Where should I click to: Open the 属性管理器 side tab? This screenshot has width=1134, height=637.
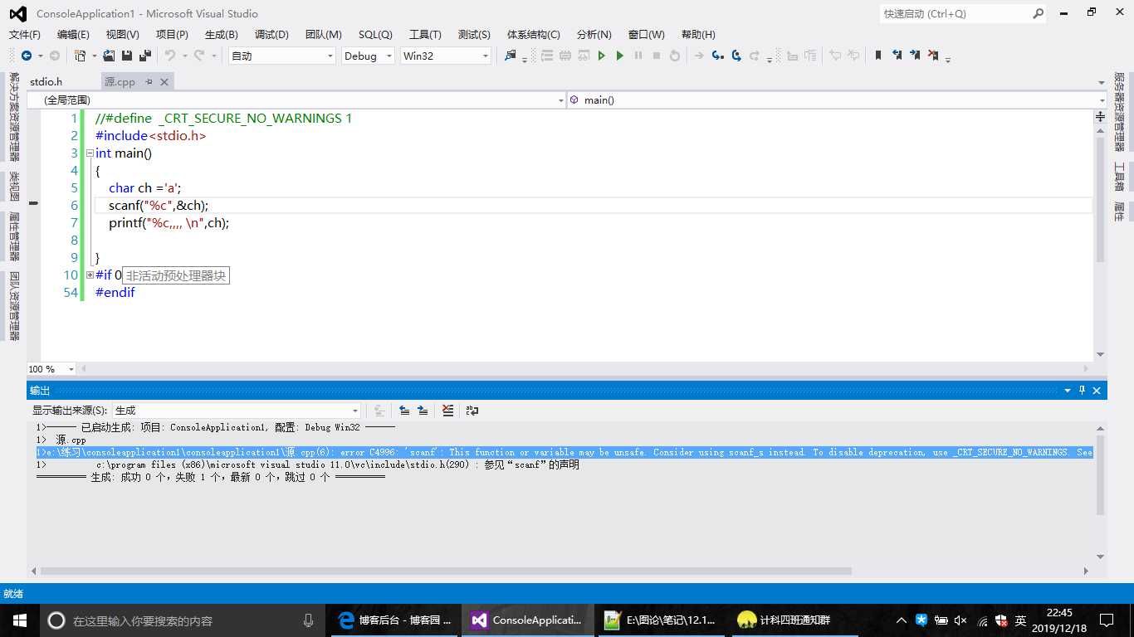tap(14, 236)
